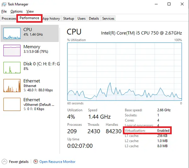The image size is (189, 168).
Task: Click the CPU utilization graph area
Action: pos(124,72)
